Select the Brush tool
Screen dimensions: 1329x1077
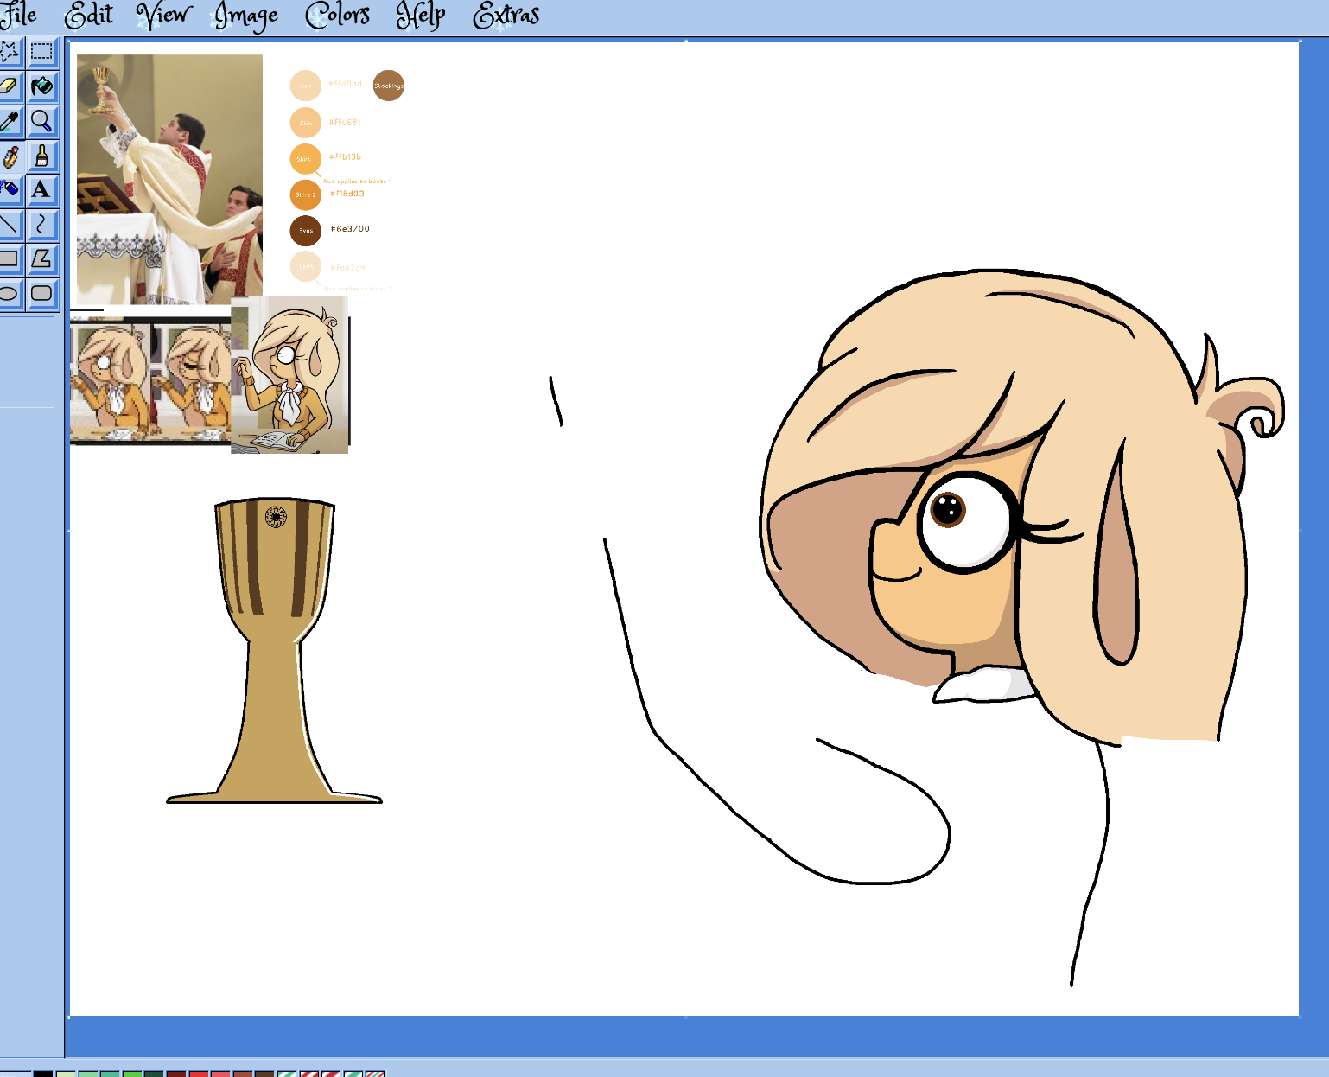click(x=41, y=156)
